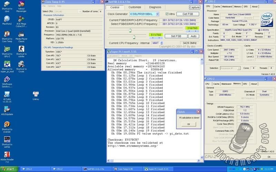This screenshot has width=276, height=172.
Task: Select the Control tab in SetFSB
Action: click(115, 7)
